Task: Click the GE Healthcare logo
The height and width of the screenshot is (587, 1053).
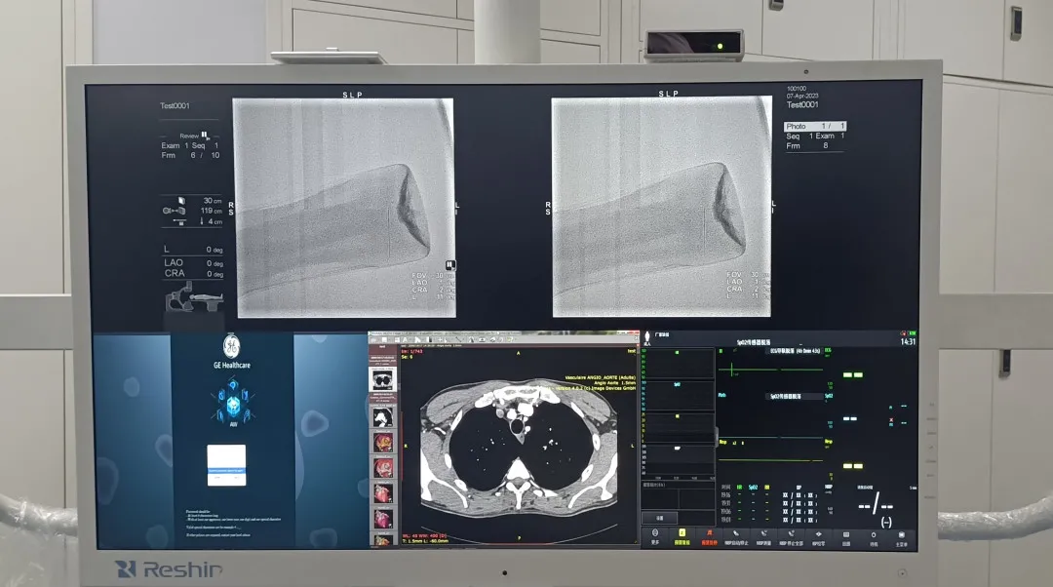Action: tap(231, 347)
